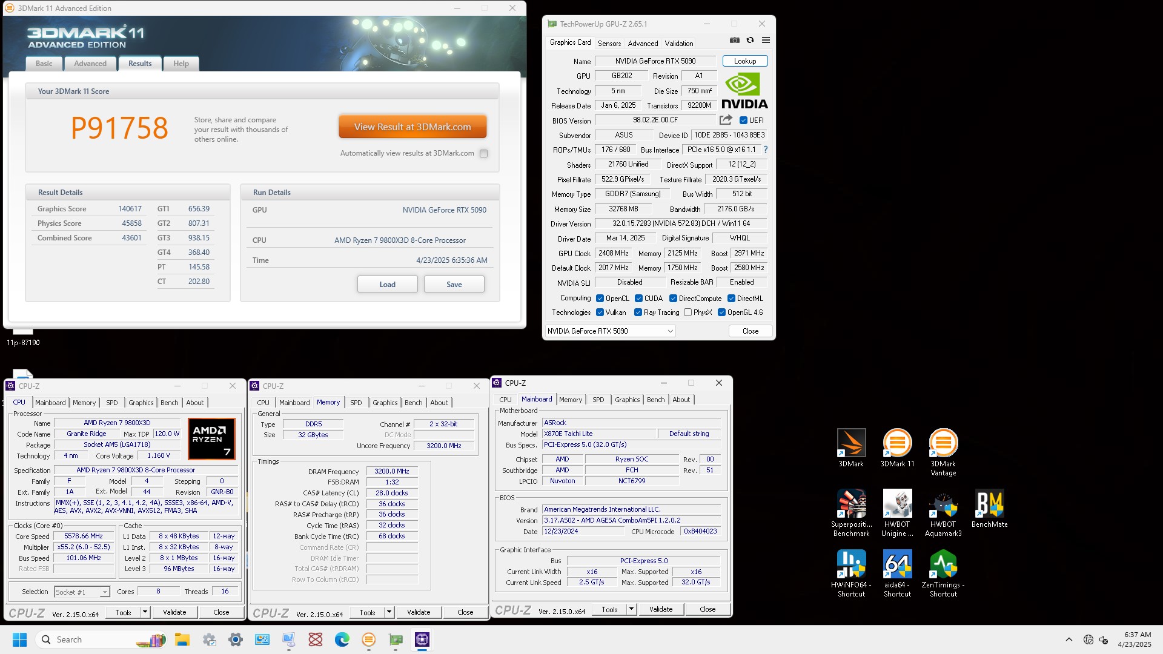Click View Result at 3DMark.com button
This screenshot has width=1163, height=654.
(413, 127)
